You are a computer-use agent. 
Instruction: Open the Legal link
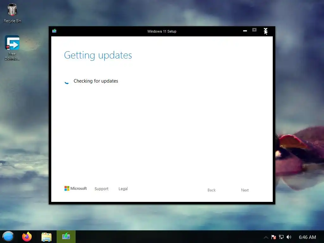(x=123, y=189)
